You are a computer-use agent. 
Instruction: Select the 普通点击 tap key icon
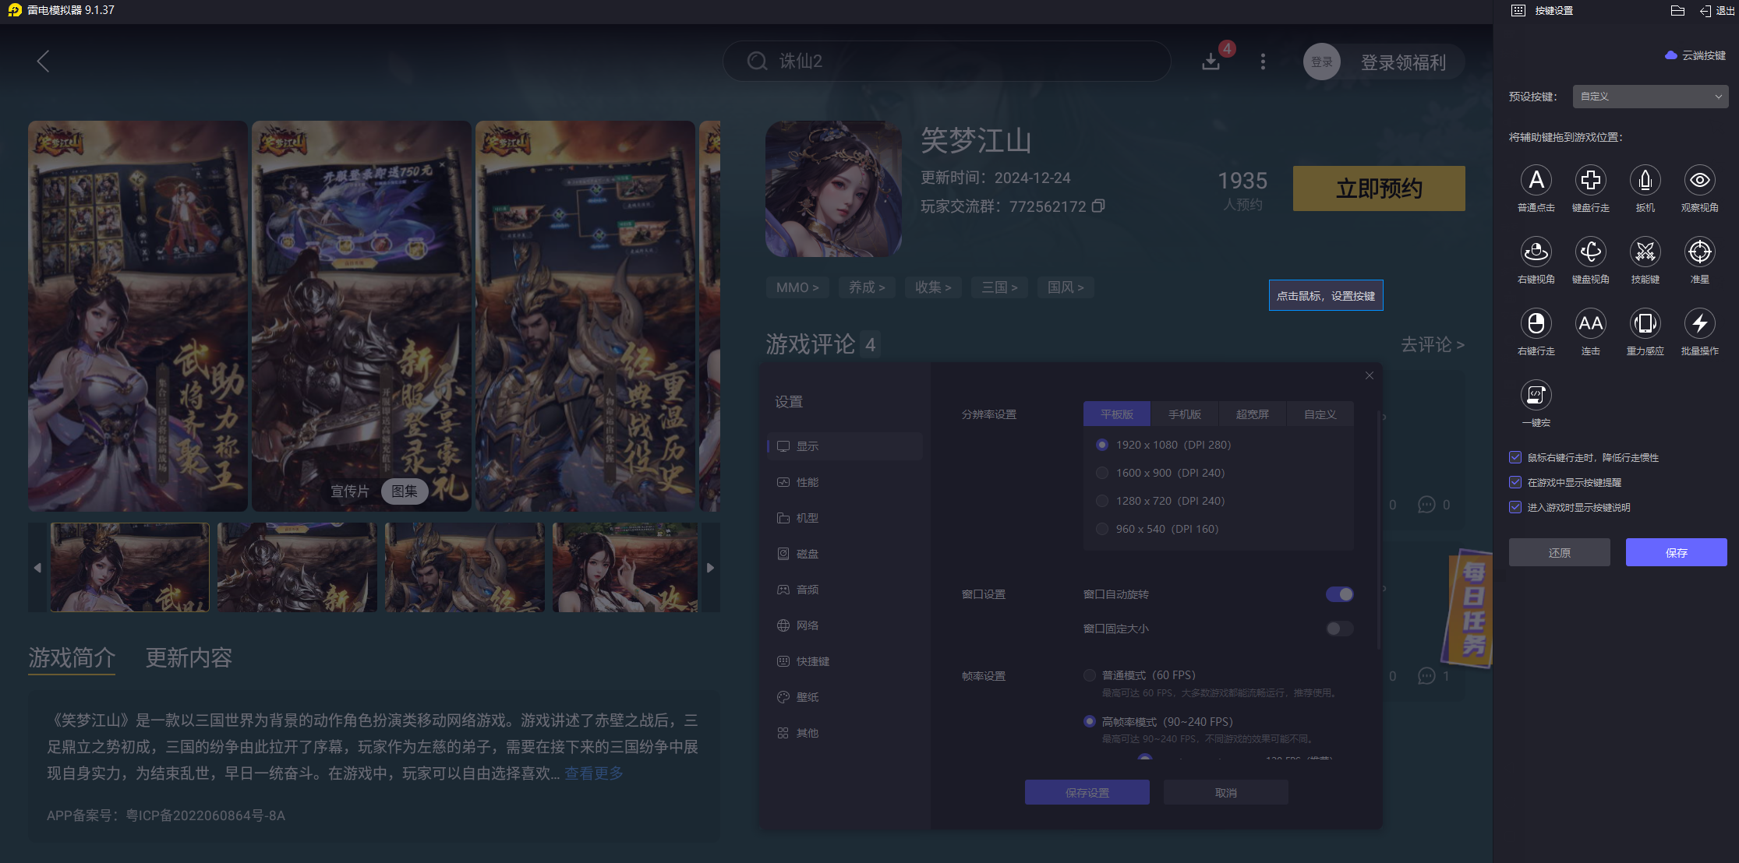(x=1536, y=181)
